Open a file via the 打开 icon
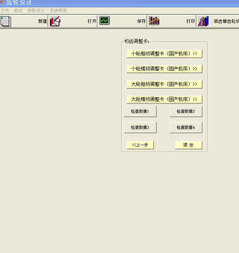 55,22
